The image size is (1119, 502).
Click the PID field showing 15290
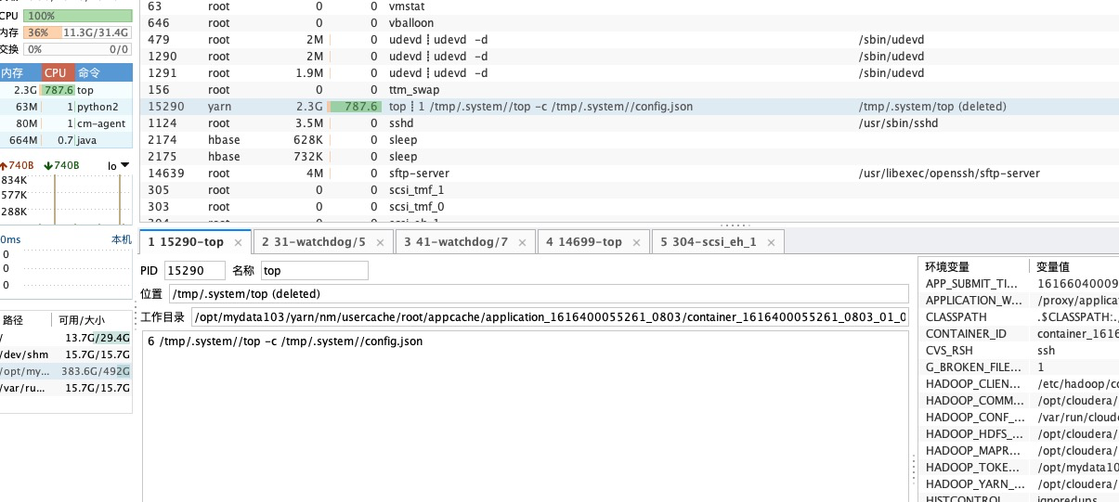(x=195, y=271)
